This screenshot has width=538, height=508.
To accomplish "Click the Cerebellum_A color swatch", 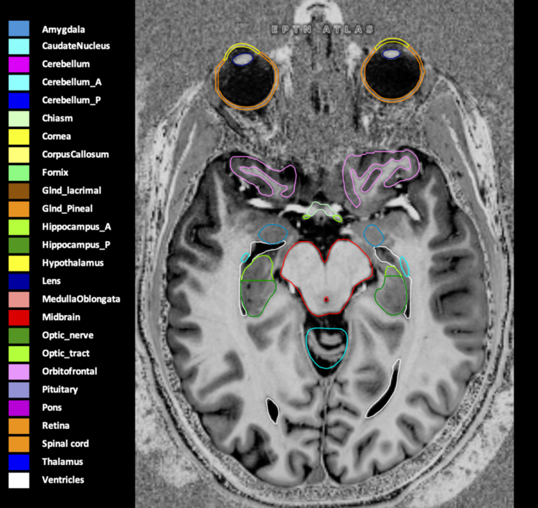I will click(19, 83).
